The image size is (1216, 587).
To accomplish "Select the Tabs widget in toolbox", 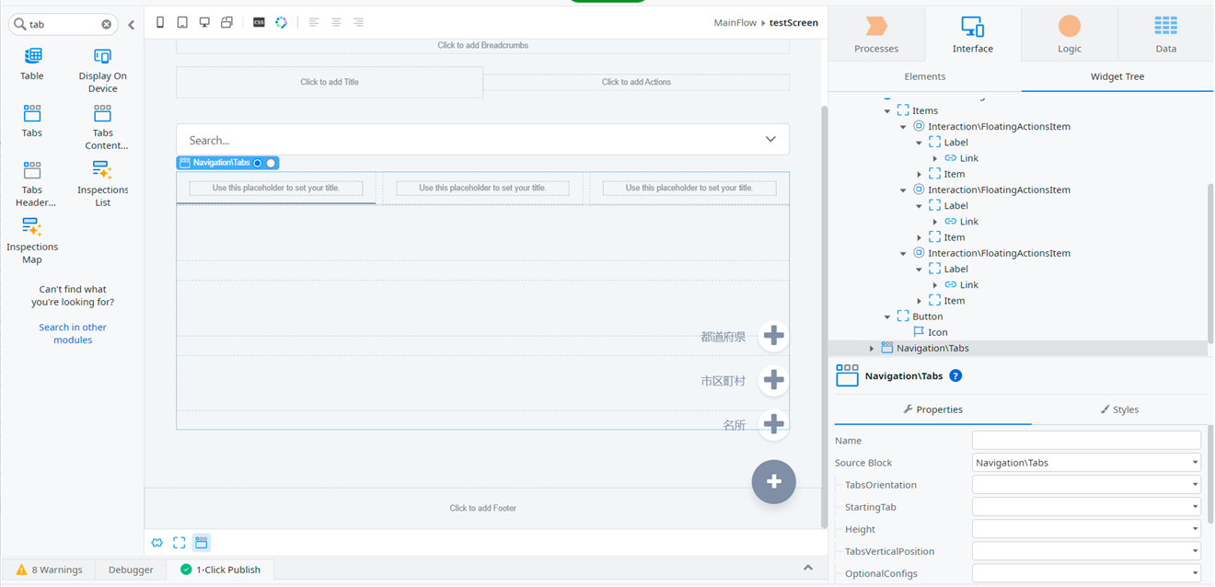I will (x=32, y=121).
